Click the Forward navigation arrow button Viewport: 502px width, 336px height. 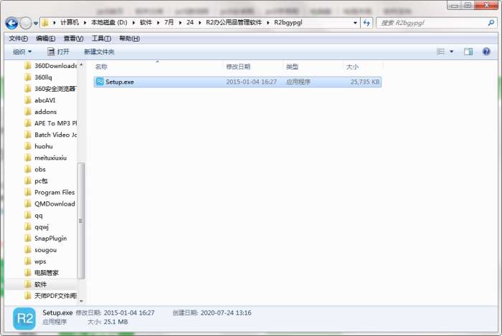[x=26, y=23]
